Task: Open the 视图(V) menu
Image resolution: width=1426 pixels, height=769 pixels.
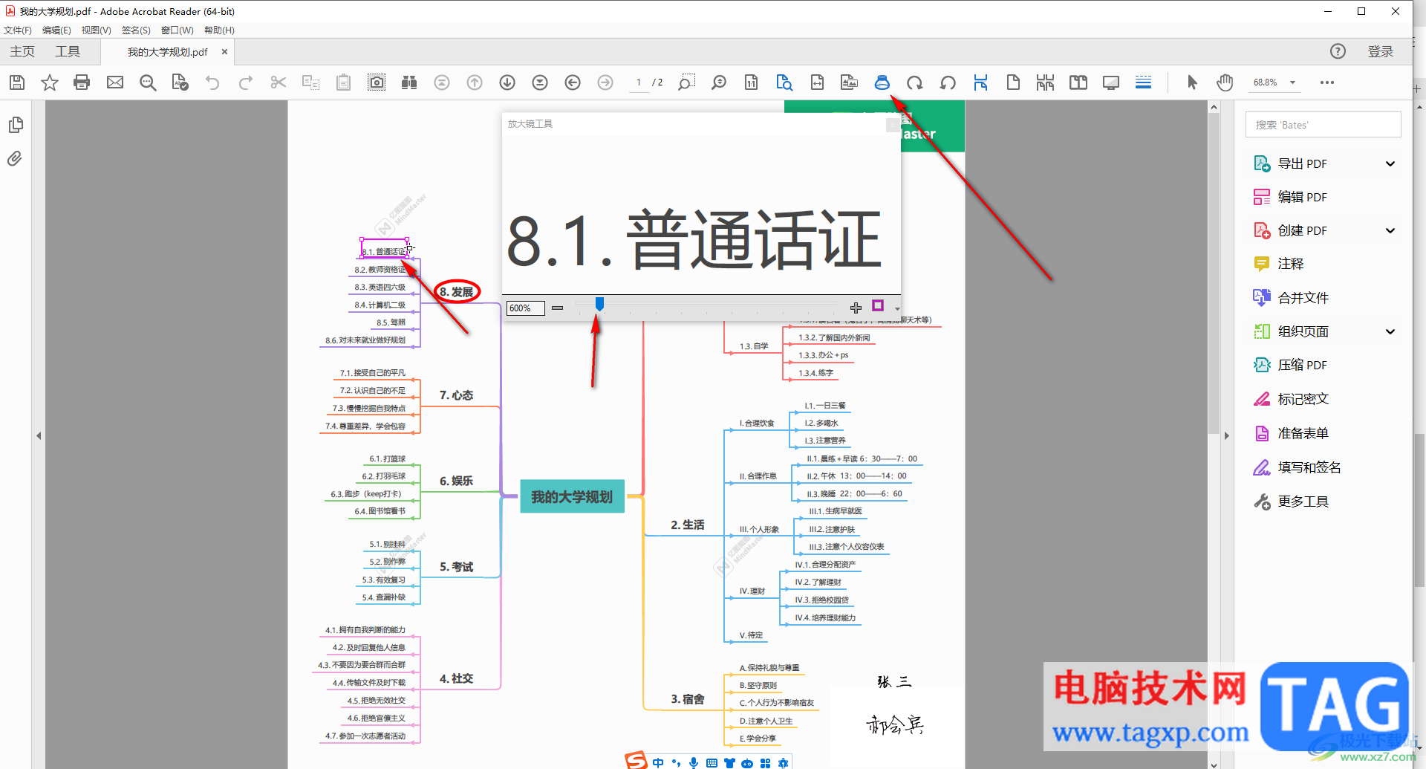Action: (x=97, y=30)
